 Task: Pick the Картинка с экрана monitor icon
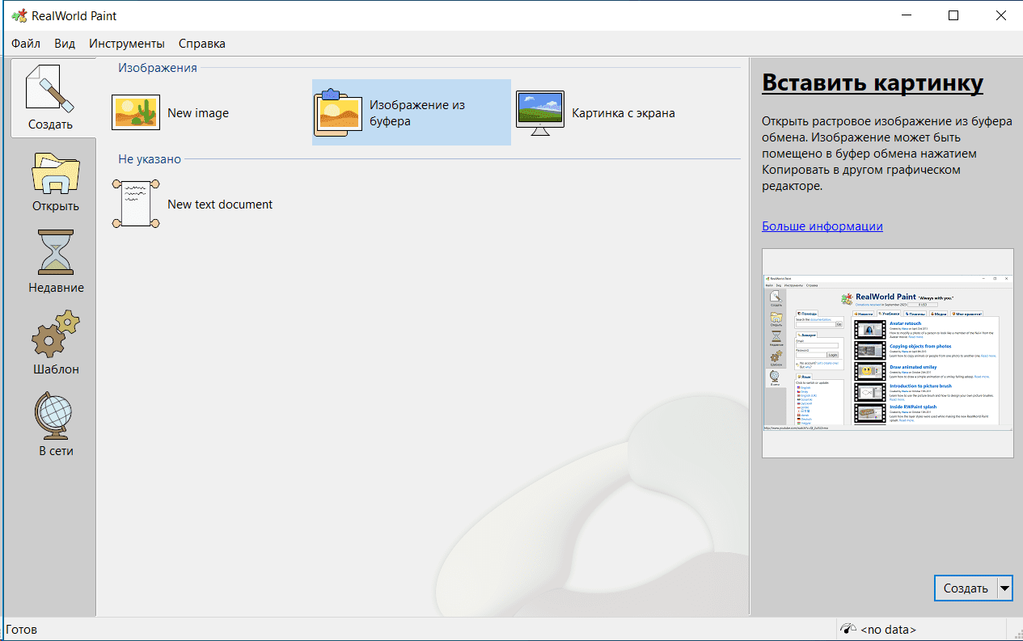pyautogui.click(x=540, y=113)
